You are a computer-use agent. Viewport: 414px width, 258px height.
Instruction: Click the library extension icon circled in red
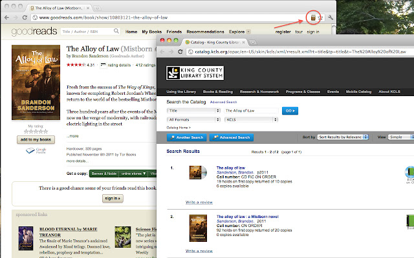pos(313,17)
